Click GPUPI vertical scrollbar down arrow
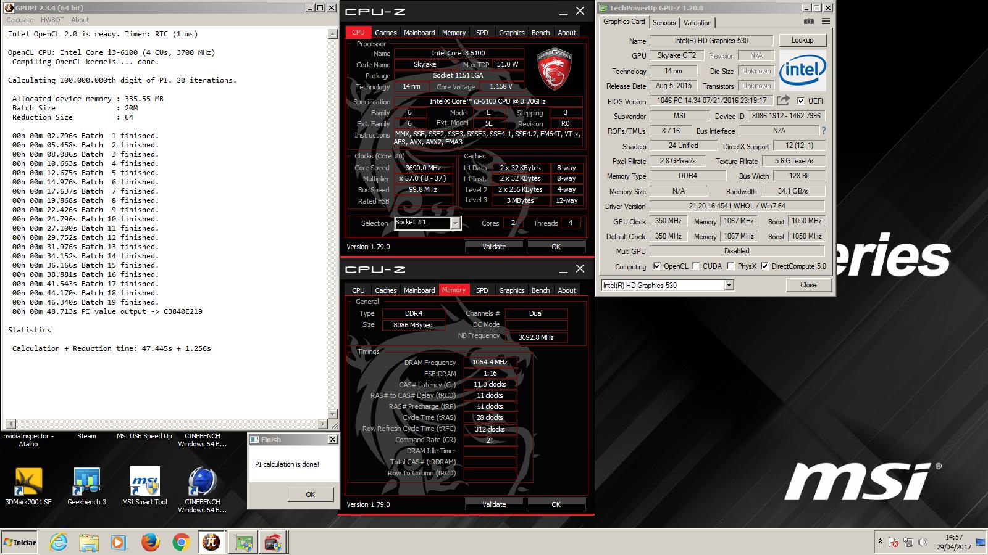The image size is (988, 555). tap(333, 414)
